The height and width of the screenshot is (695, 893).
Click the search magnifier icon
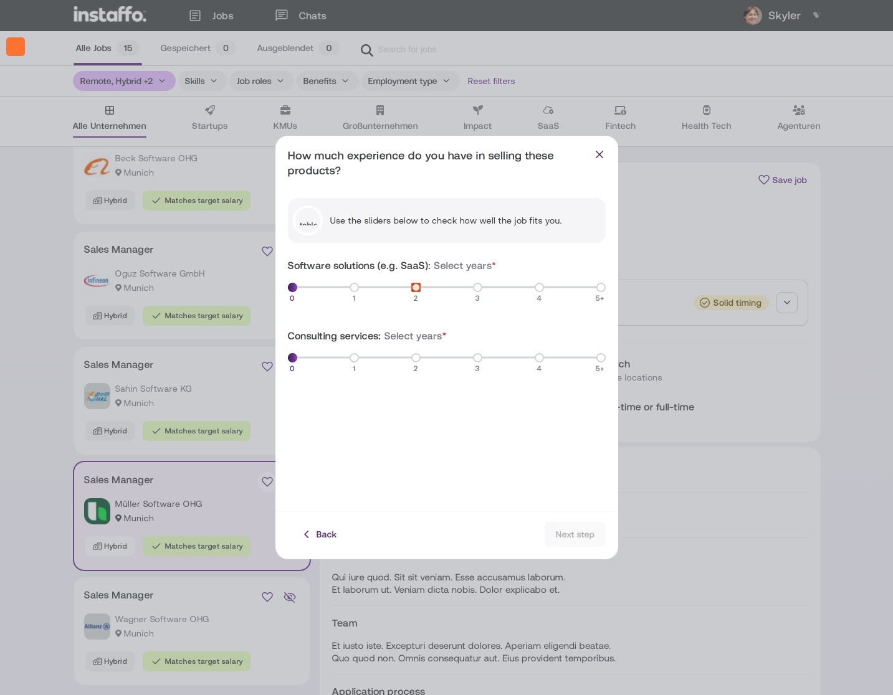click(x=367, y=50)
